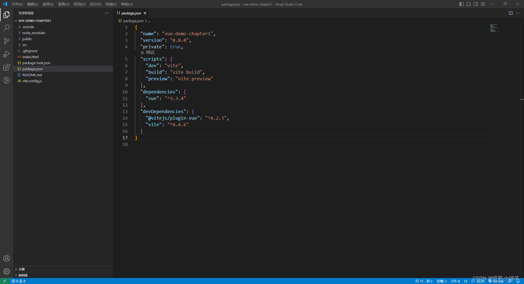Open Run and Debug view
The image size is (524, 284).
tap(7, 54)
